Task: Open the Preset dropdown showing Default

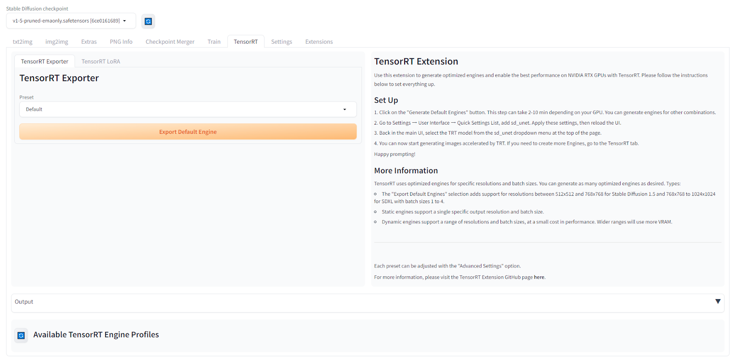Action: (x=188, y=109)
